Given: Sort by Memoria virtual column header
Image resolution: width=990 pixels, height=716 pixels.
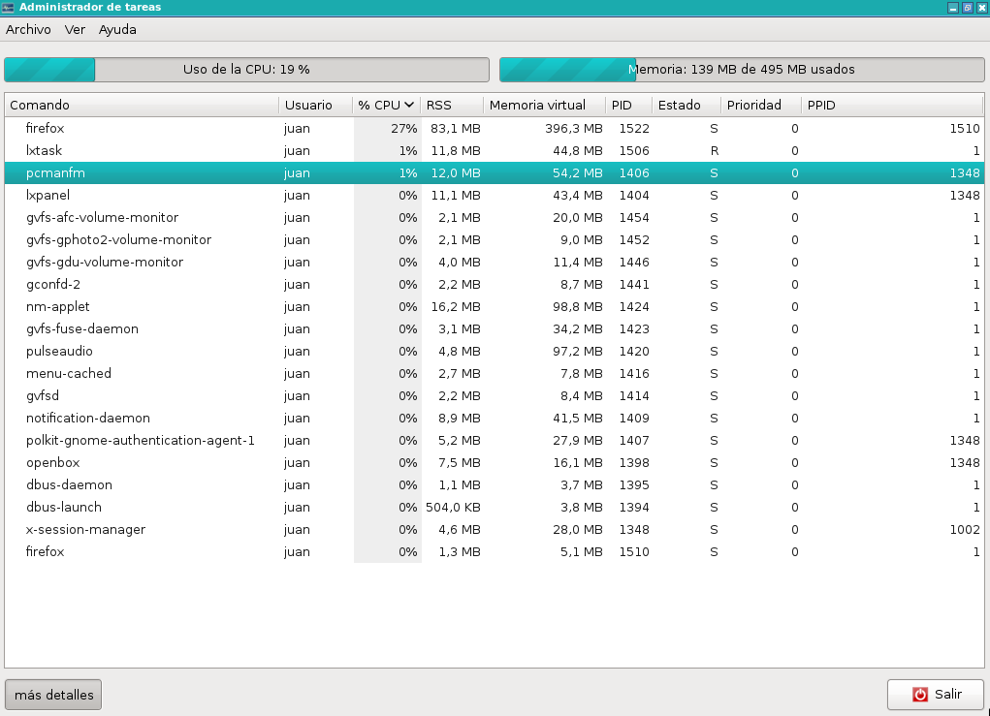Looking at the screenshot, I should 544,106.
